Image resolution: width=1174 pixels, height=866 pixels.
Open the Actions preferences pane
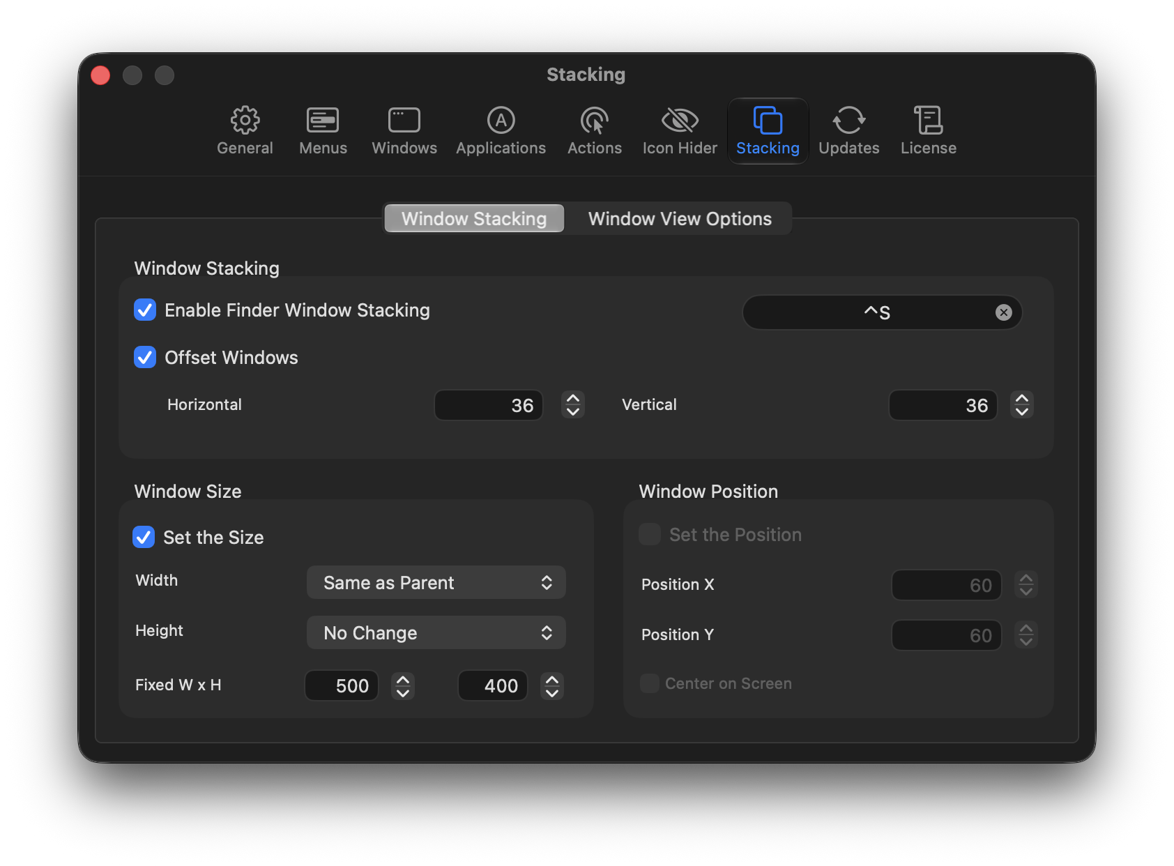point(594,130)
